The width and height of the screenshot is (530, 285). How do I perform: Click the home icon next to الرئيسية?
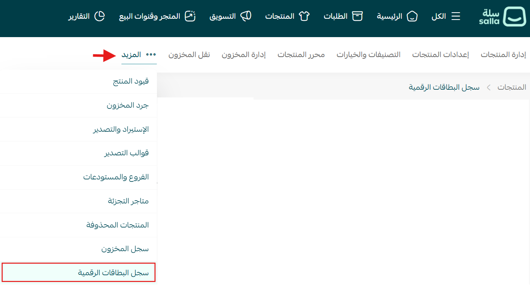(x=412, y=16)
